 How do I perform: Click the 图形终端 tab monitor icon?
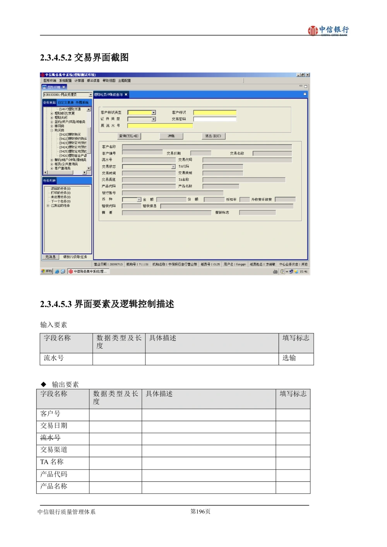coord(45,87)
